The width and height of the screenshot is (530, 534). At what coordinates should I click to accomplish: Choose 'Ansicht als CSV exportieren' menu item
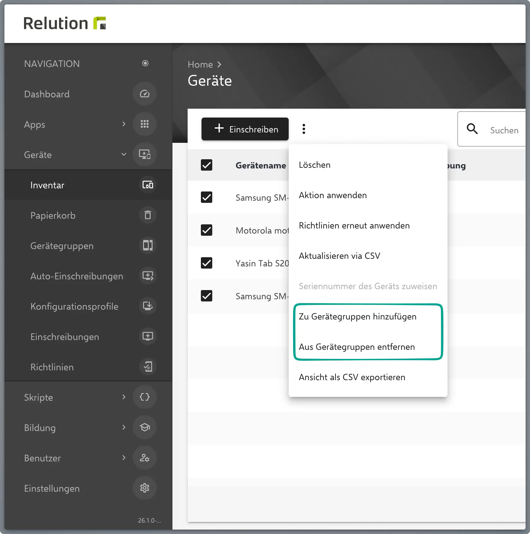[352, 377]
